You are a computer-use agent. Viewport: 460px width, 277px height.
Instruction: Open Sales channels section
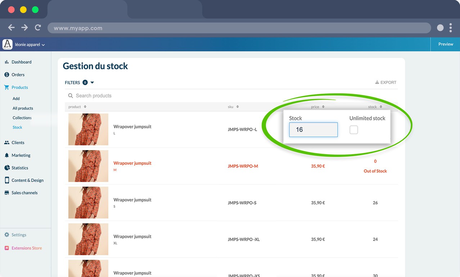point(24,193)
